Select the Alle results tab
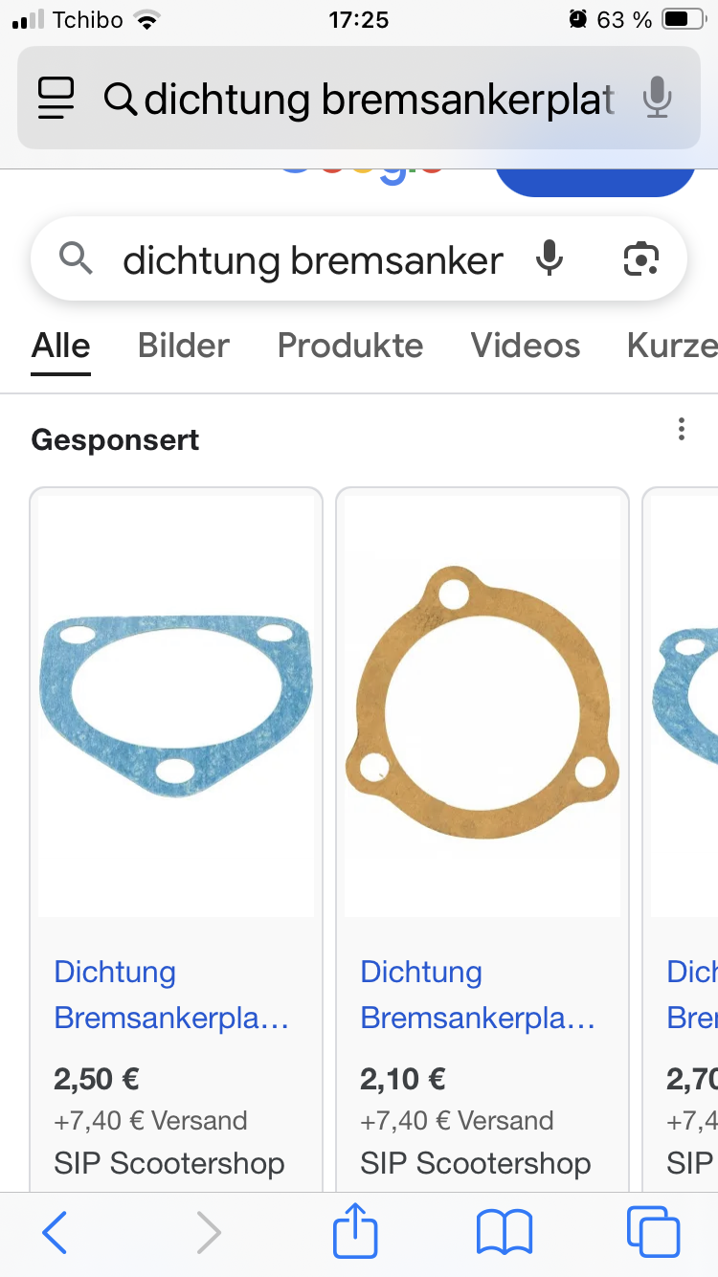This screenshot has width=718, height=1277. click(x=61, y=346)
